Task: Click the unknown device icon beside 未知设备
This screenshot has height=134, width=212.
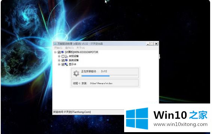Action: pos(67,56)
